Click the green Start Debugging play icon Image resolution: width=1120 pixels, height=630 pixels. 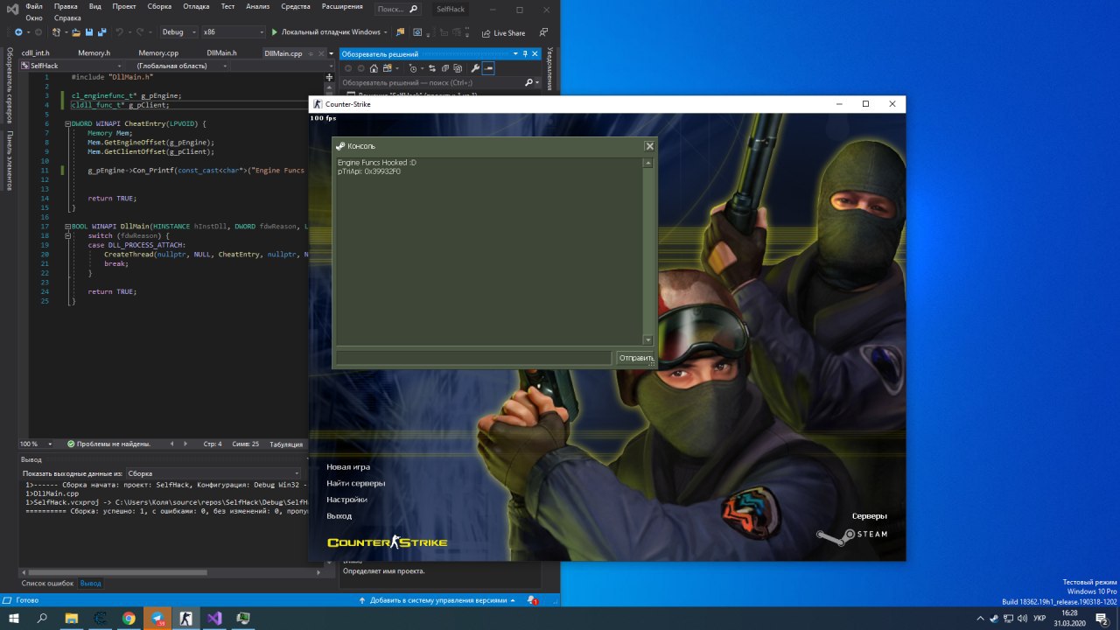pyautogui.click(x=274, y=32)
